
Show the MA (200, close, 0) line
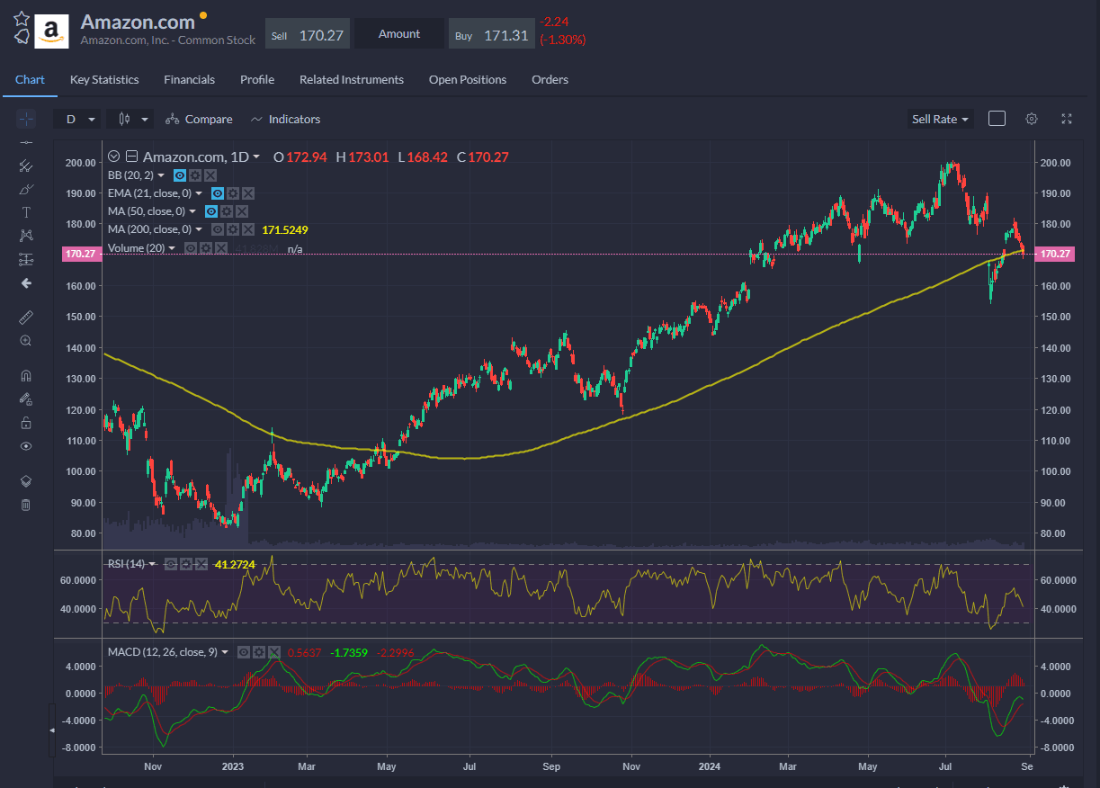pyautogui.click(x=217, y=229)
